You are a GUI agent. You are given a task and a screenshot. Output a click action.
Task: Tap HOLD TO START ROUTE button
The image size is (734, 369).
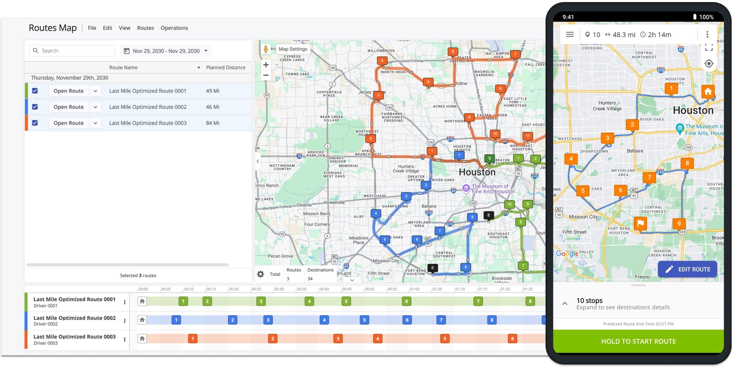[x=638, y=341]
